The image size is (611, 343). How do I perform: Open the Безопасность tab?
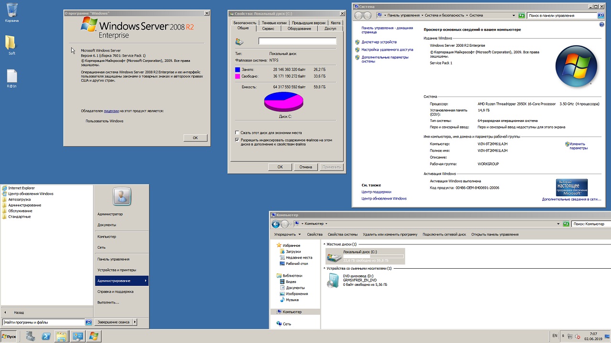245,23
